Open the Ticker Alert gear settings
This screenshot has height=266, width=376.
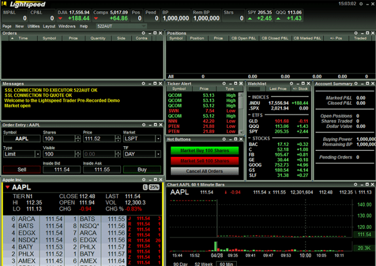(224, 83)
